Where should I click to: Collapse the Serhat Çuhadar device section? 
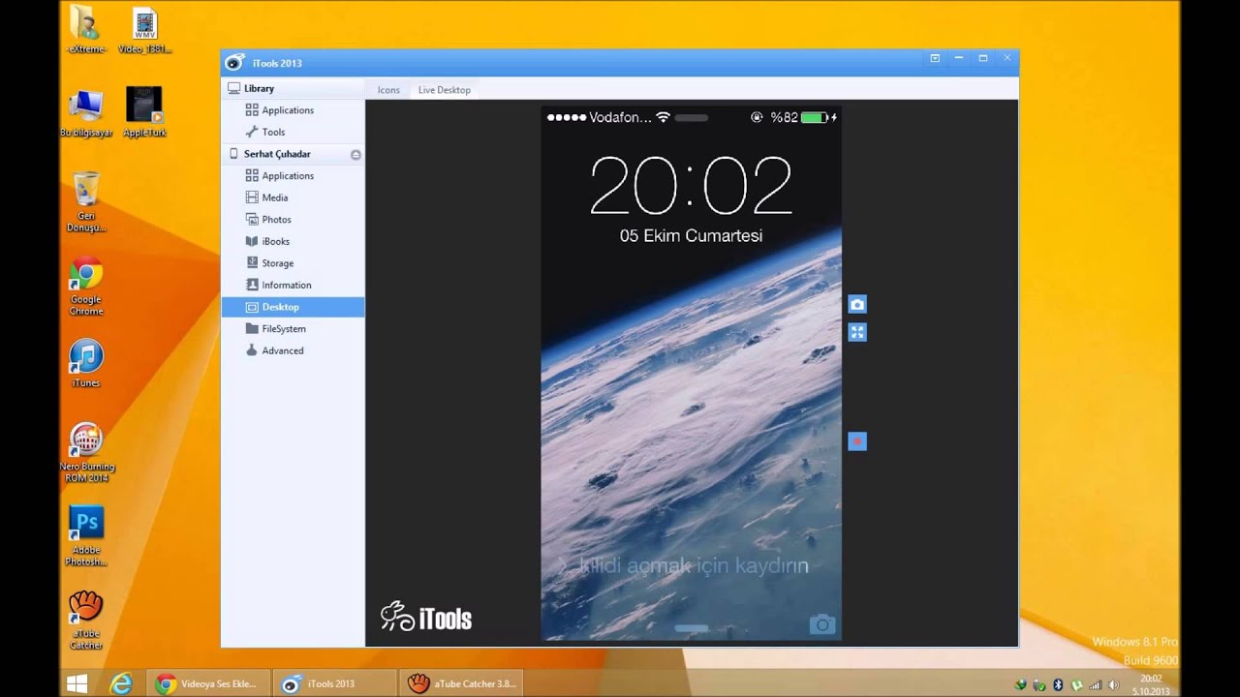(x=356, y=155)
